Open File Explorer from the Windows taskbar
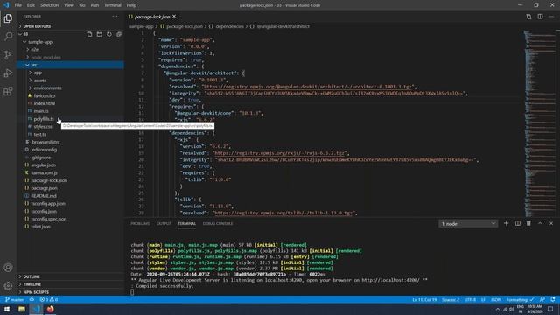Viewport: 560px width, 315px height. point(22,309)
